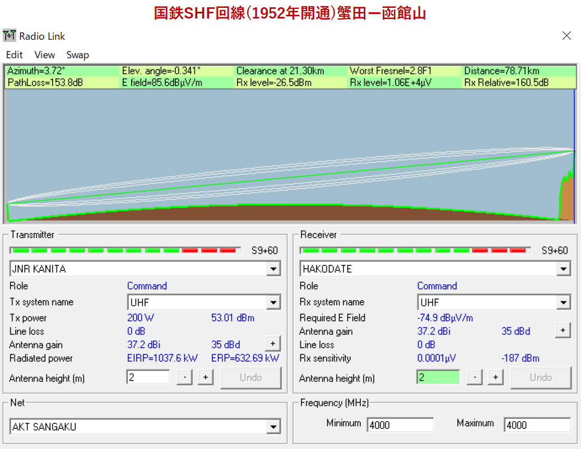Click the transmitter S-meter signal bar
Image resolution: width=581 pixels, height=449 pixels.
coord(126,251)
